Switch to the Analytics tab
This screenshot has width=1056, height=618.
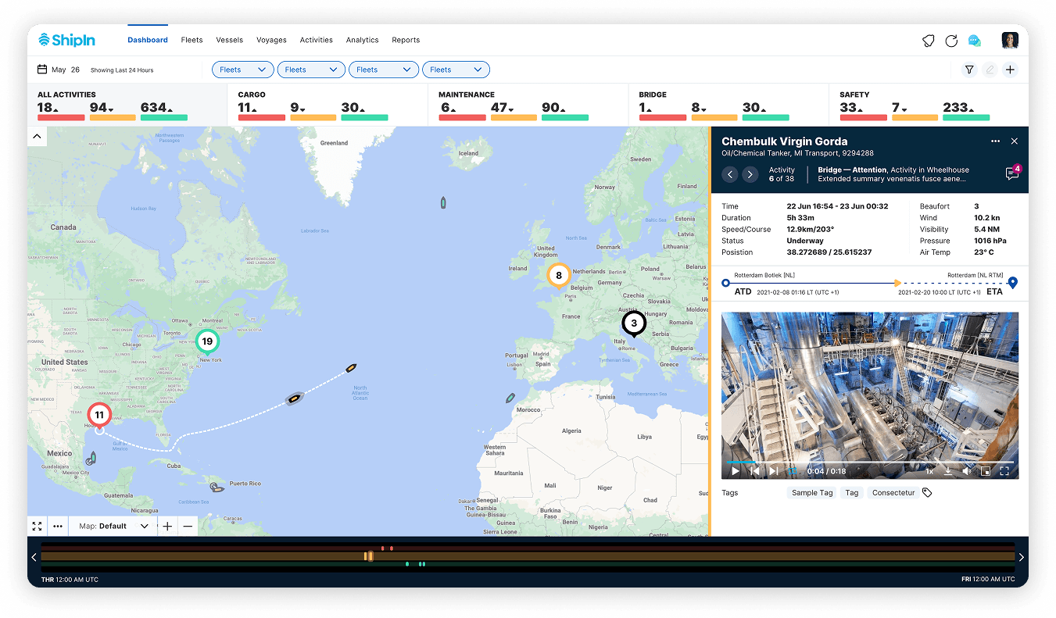(362, 40)
